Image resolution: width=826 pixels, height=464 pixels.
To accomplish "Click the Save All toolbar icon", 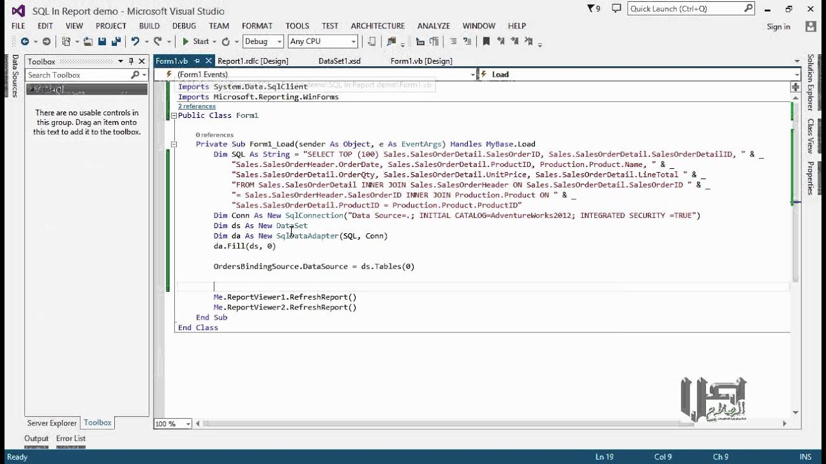I will [x=116, y=41].
